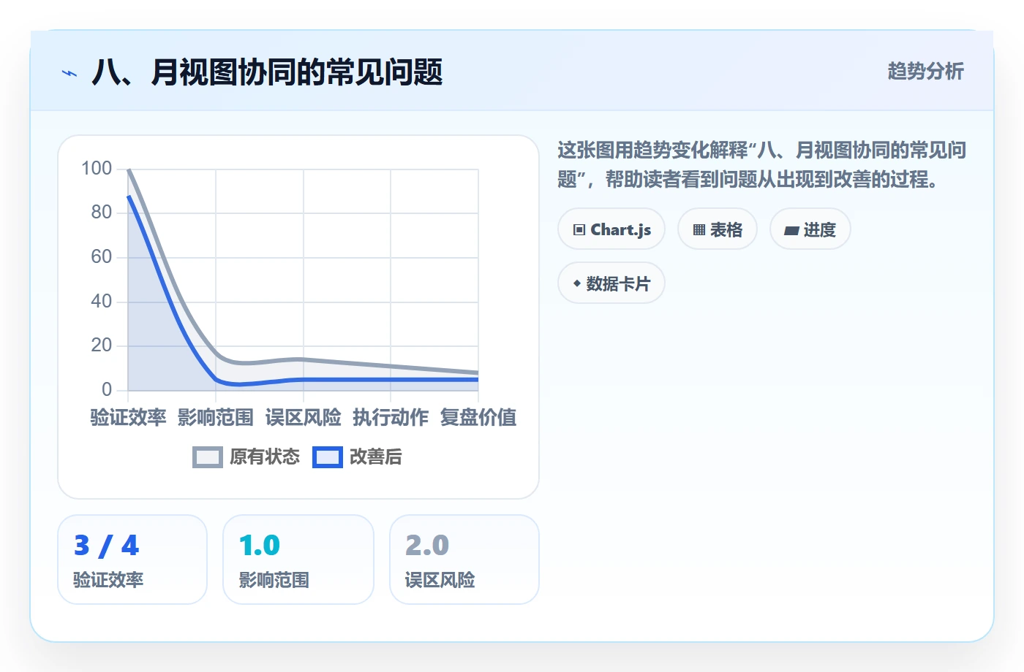The height and width of the screenshot is (672, 1024).
Task: Click the 20 y-axis value
Action: (x=102, y=345)
